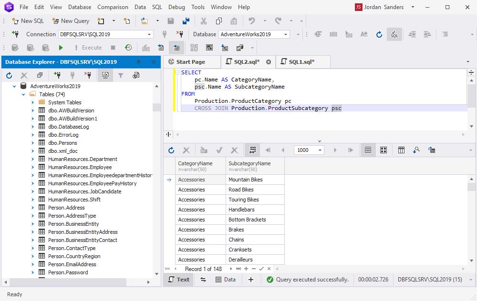Click the New SQL button
The image size is (477, 301).
pyautogui.click(x=28, y=21)
